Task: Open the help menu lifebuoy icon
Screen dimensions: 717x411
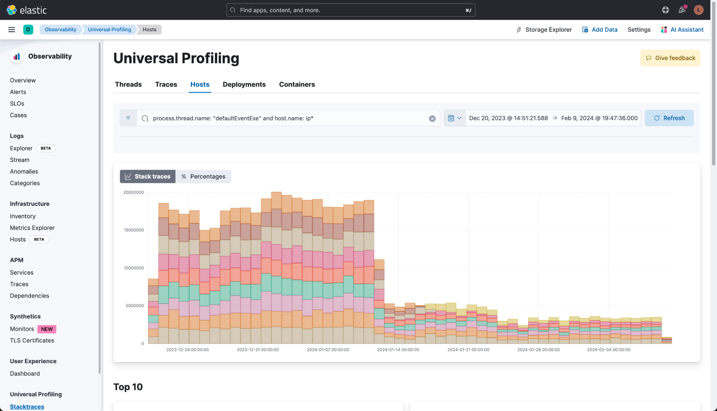Action: [x=665, y=10]
